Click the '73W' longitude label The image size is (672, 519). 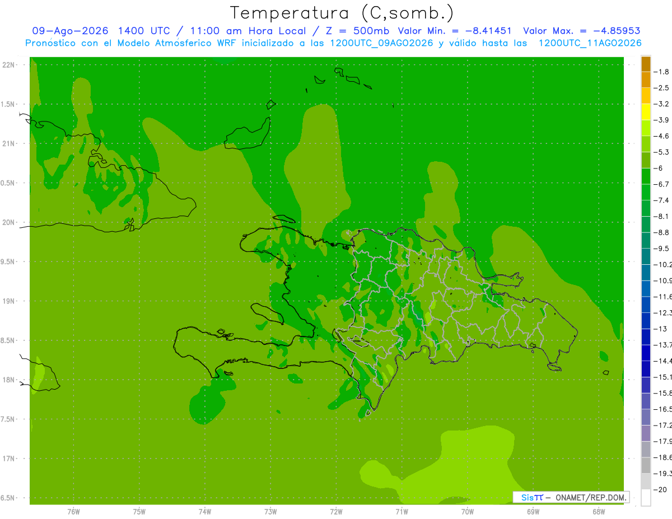click(x=270, y=511)
